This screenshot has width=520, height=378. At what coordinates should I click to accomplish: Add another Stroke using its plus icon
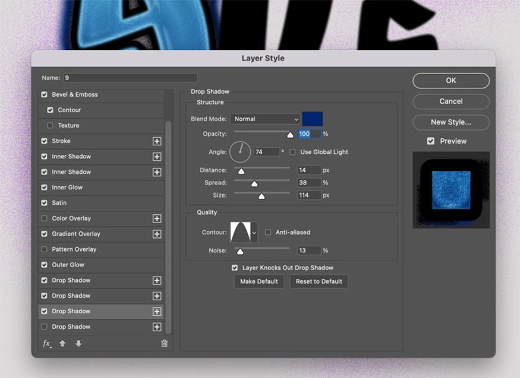tap(157, 141)
